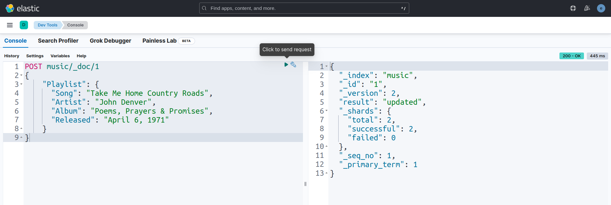Click the green D space avatar
The width and height of the screenshot is (611, 205).
24,25
